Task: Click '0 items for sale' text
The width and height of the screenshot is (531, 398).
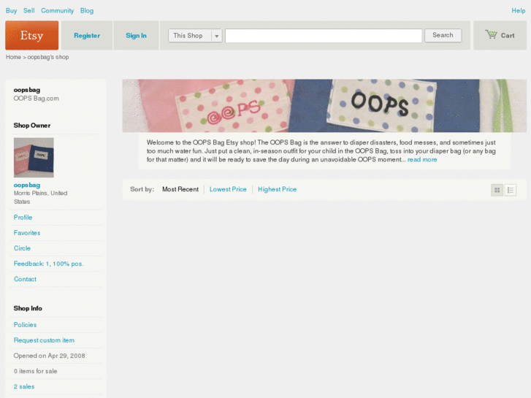Action: [35, 371]
